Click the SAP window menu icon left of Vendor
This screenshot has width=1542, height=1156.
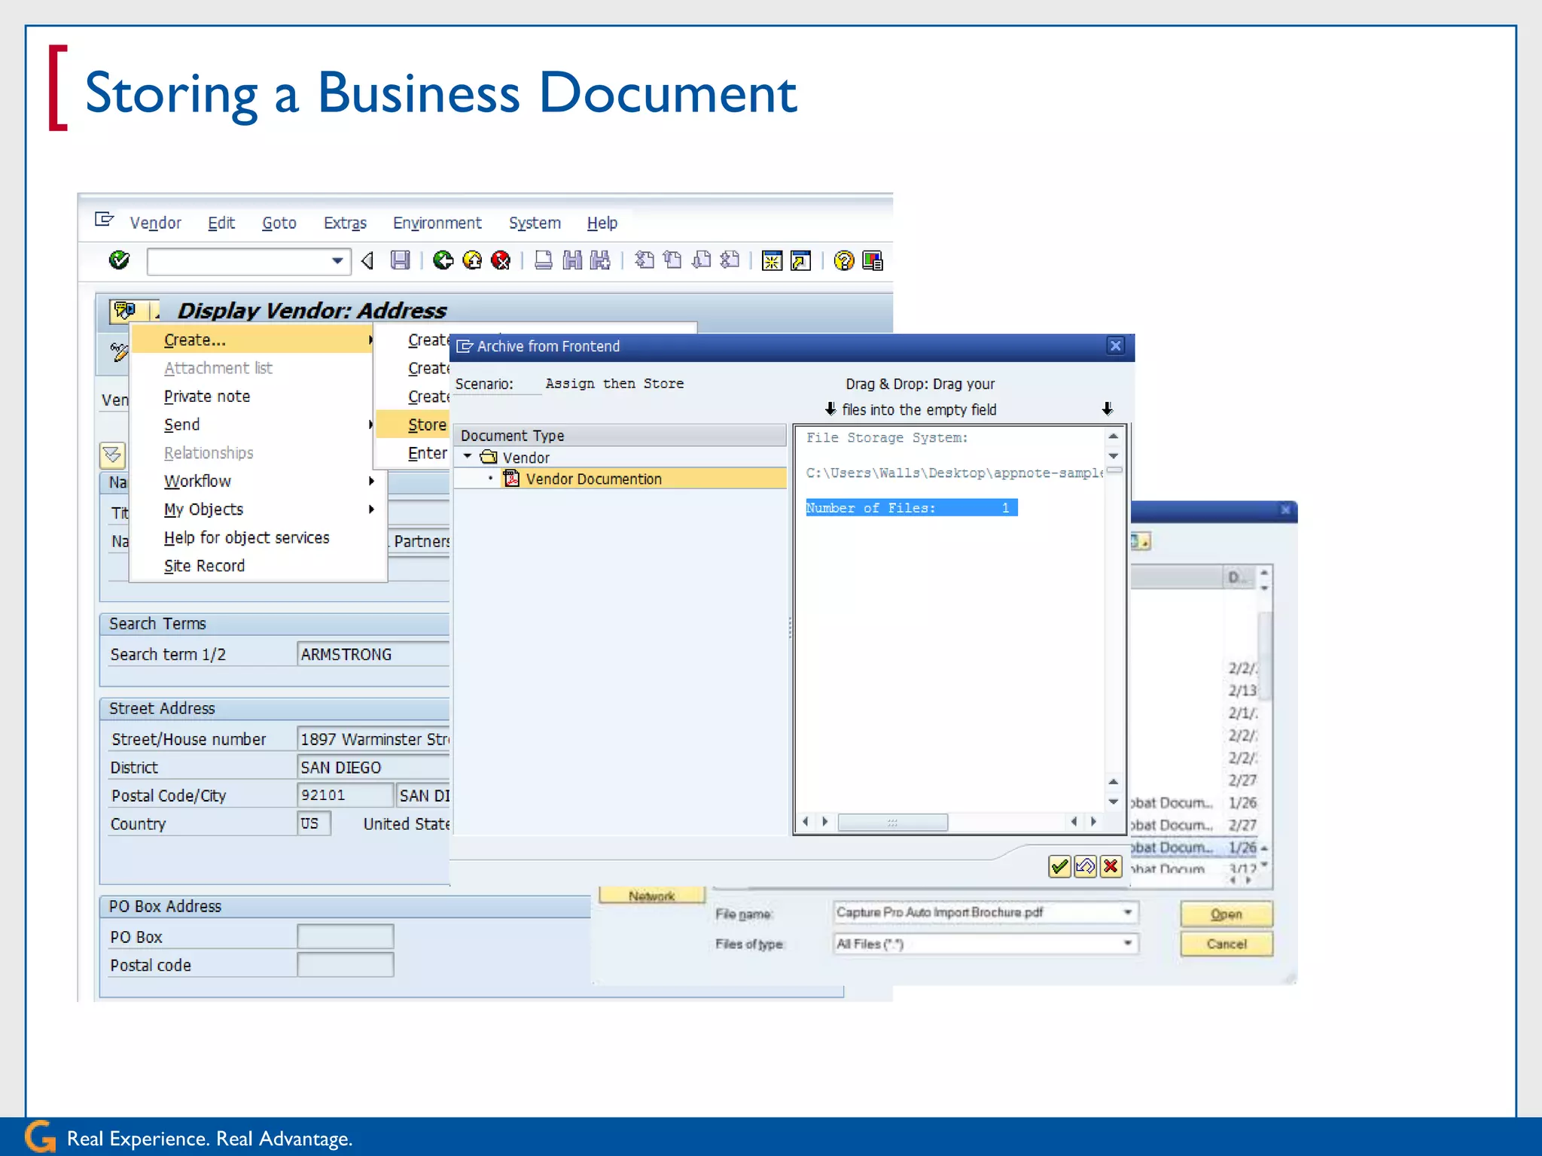click(104, 220)
